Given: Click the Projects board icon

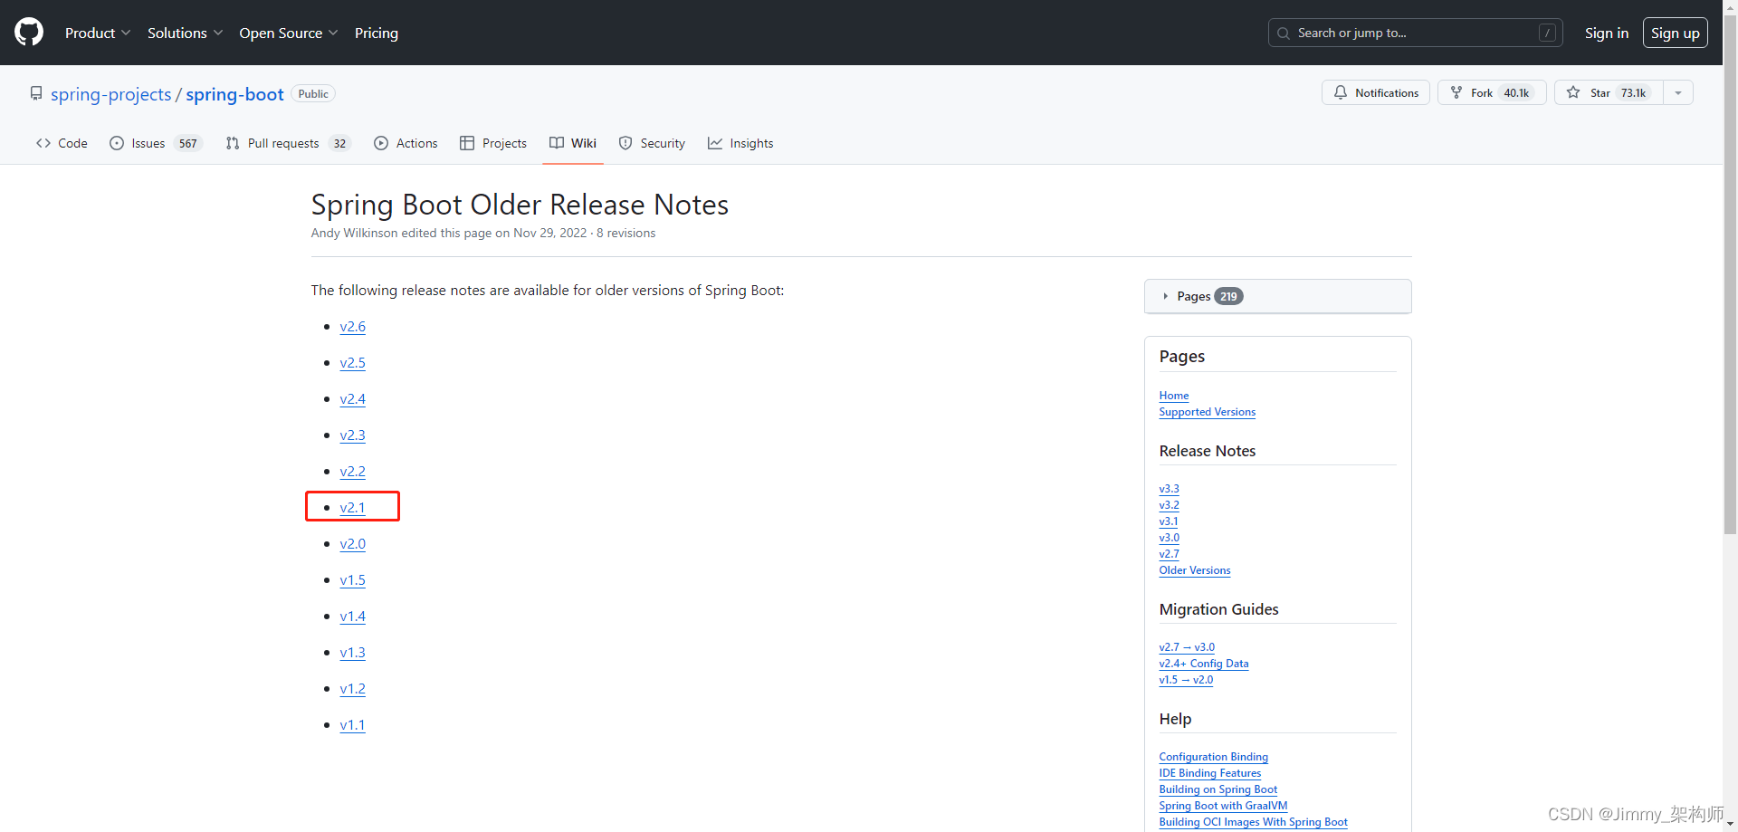Looking at the screenshot, I should click(x=469, y=143).
